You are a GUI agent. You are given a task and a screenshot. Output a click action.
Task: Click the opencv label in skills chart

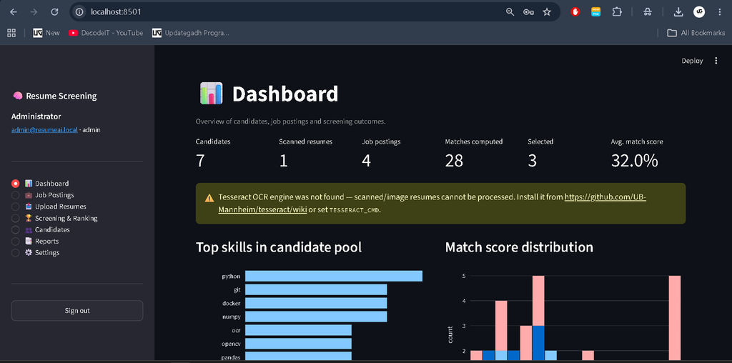coord(231,344)
